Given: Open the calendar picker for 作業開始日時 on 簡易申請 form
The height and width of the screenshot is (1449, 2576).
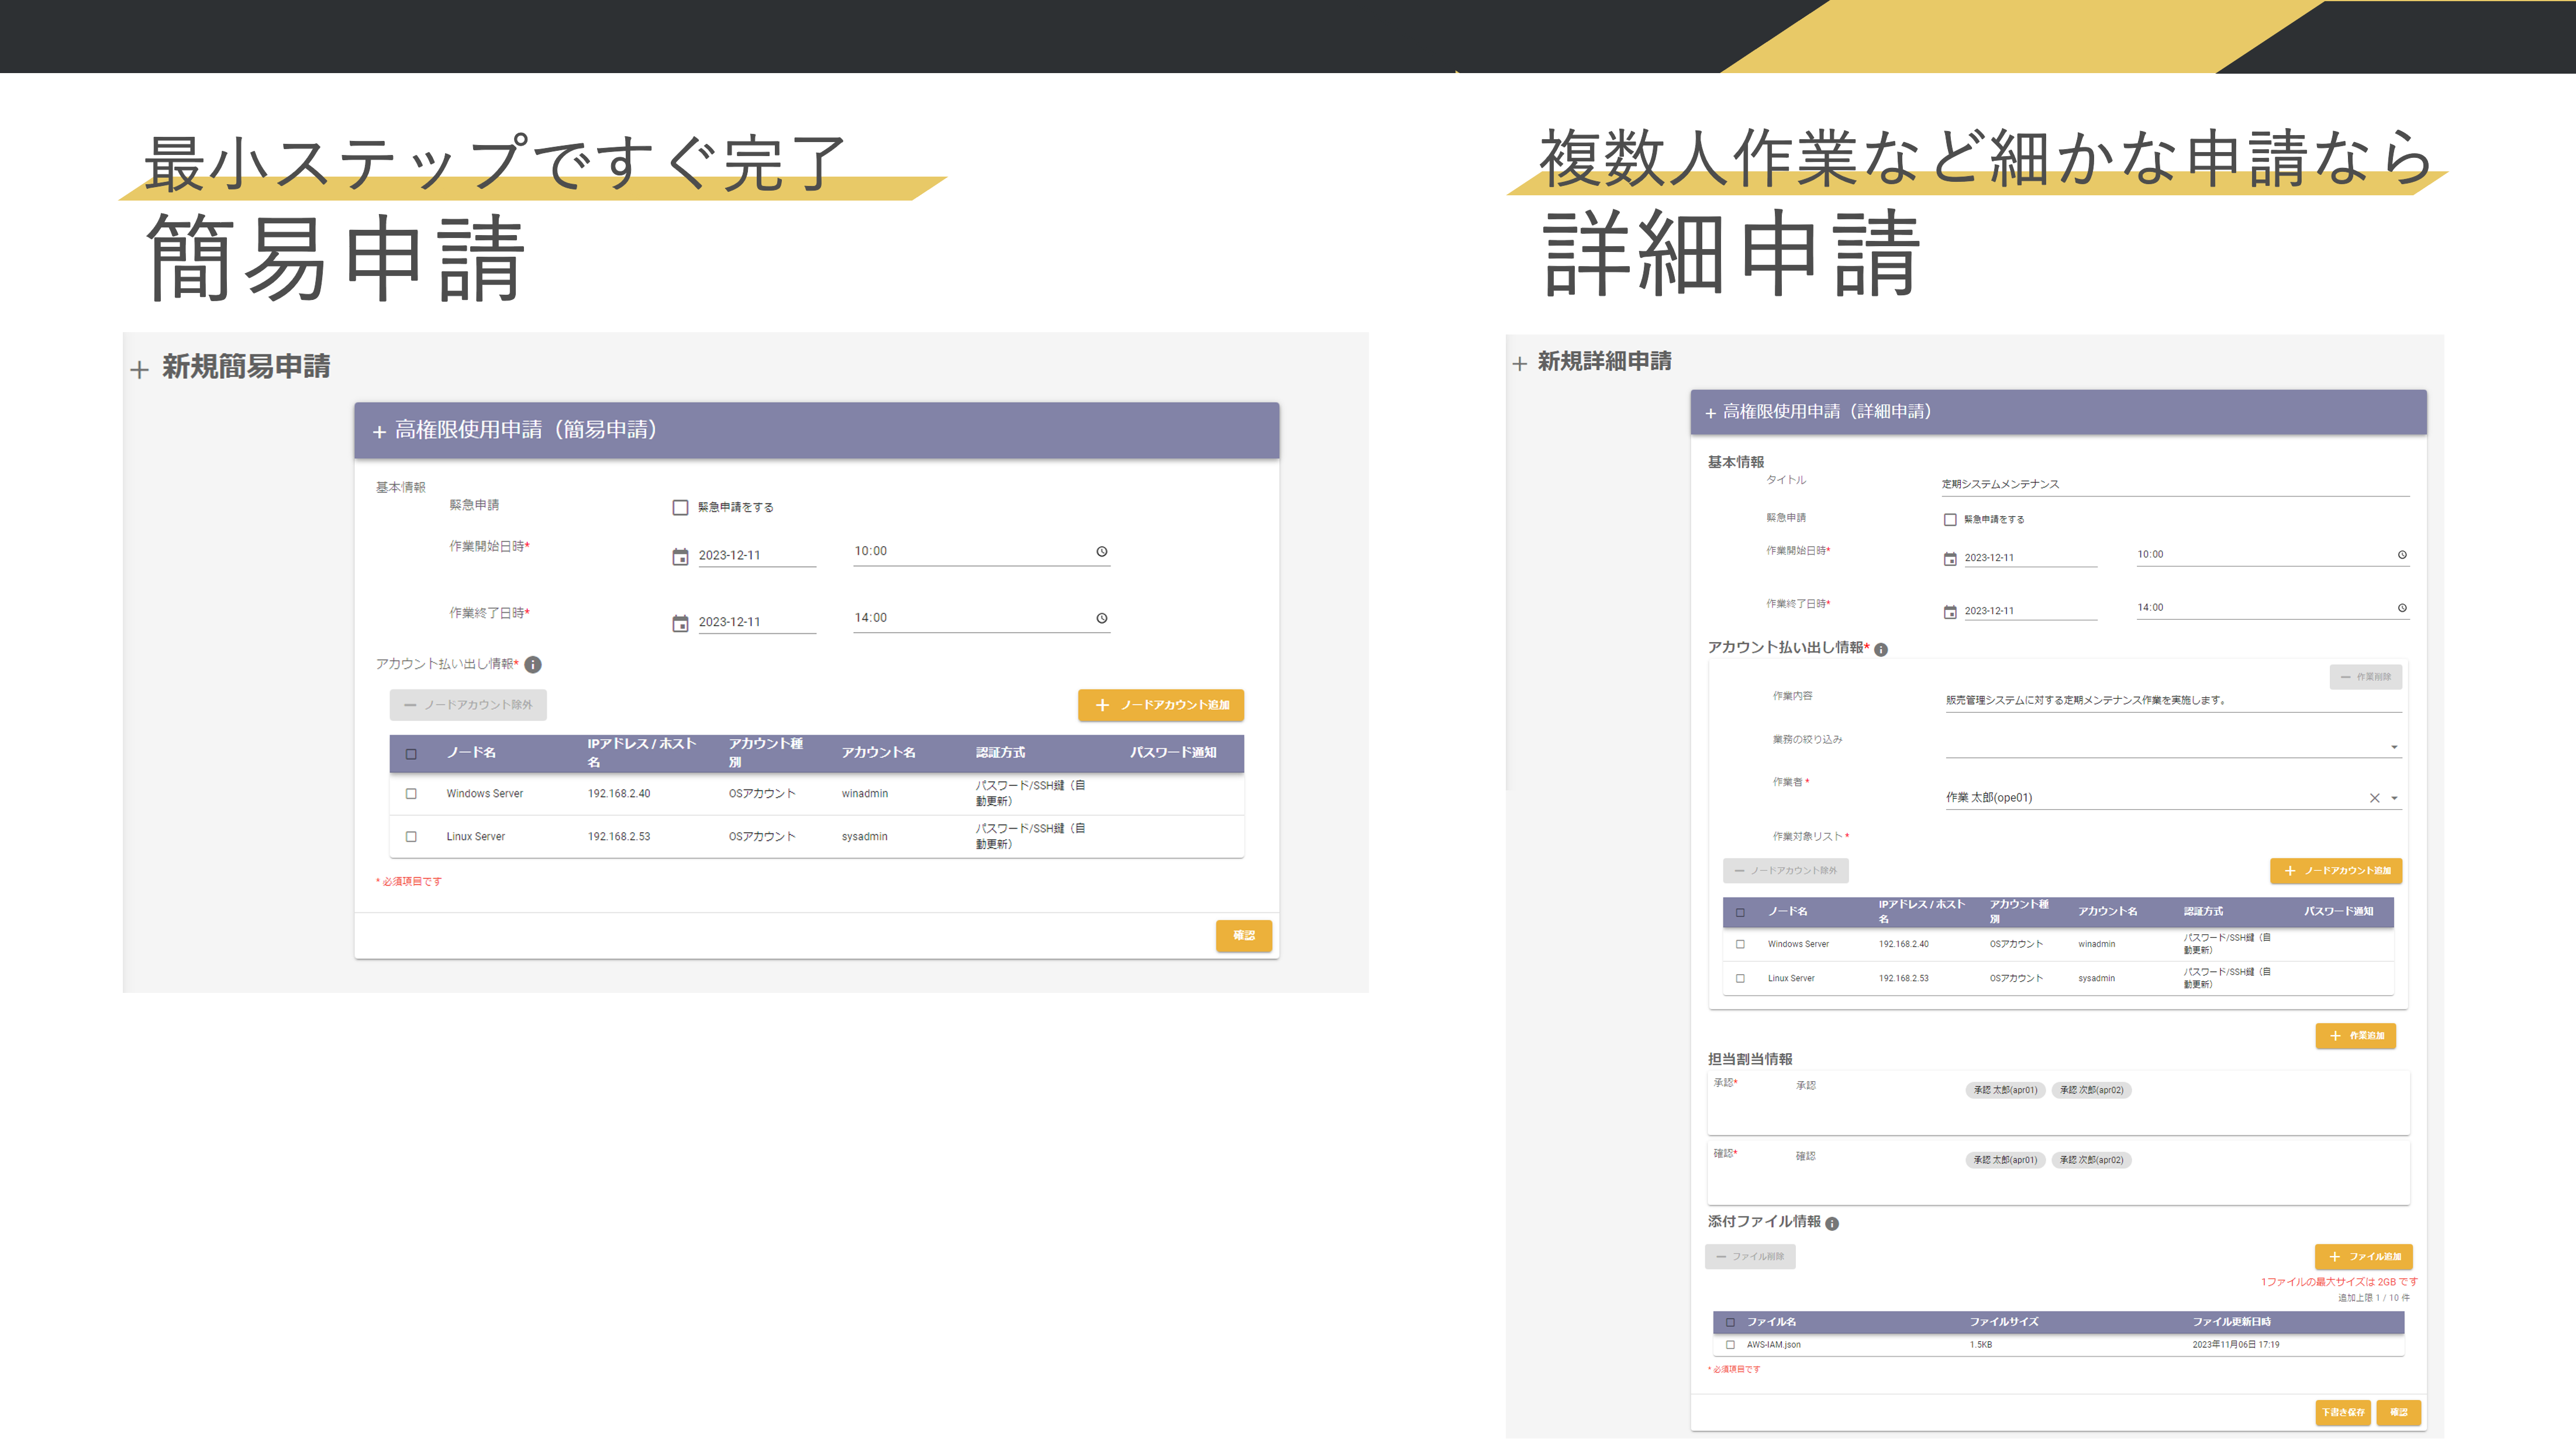Looking at the screenshot, I should (681, 555).
